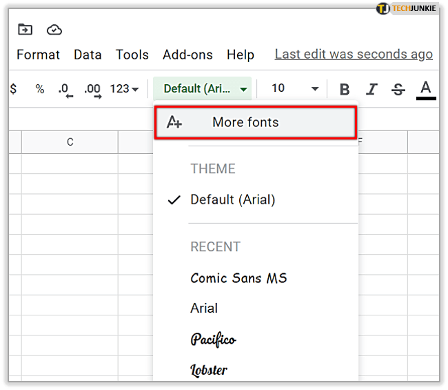Image resolution: width=448 pixels, height=390 pixels.
Task: Pick the Pacifico font
Action: pos(213,339)
